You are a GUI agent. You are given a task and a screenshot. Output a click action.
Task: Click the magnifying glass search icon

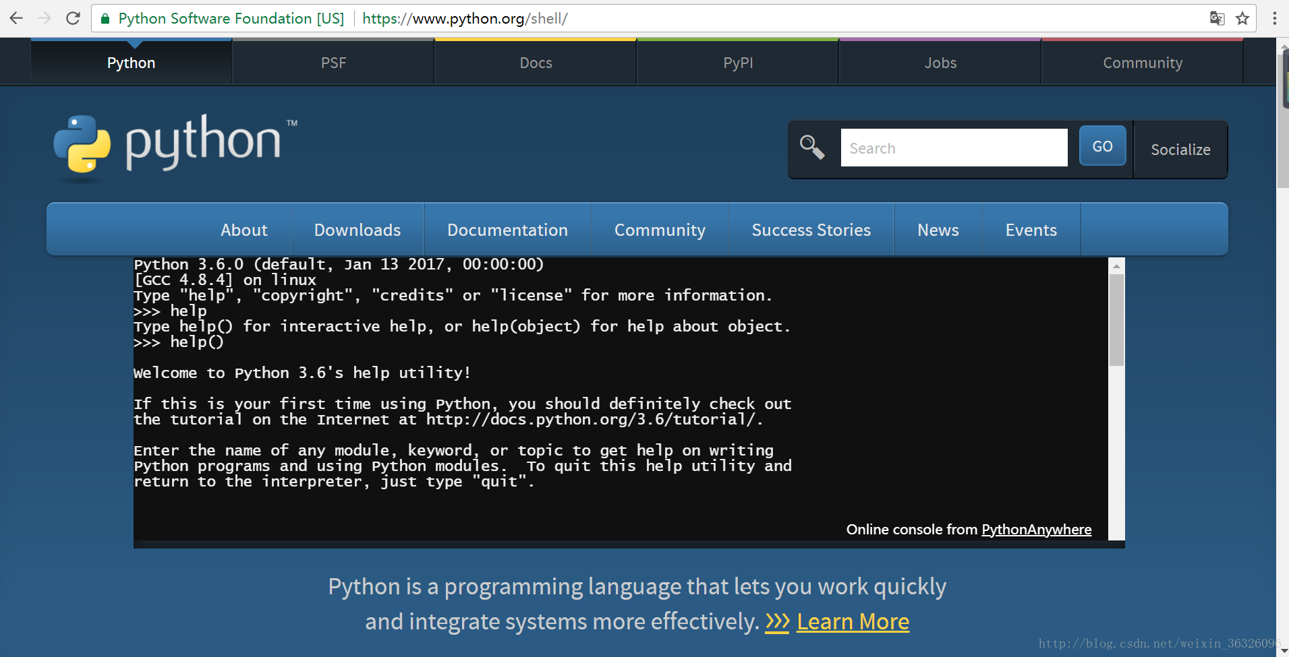pos(812,147)
